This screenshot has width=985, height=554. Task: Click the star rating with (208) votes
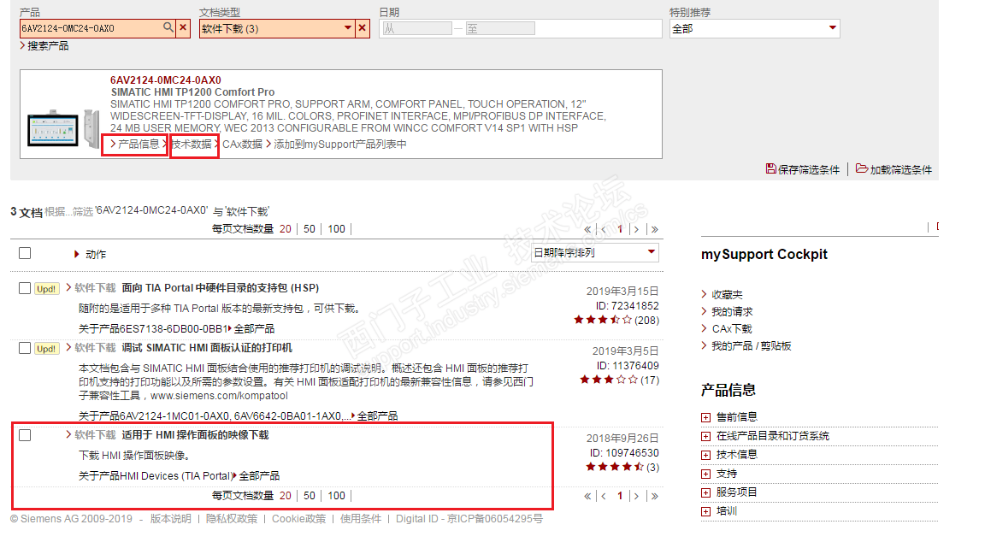point(603,321)
